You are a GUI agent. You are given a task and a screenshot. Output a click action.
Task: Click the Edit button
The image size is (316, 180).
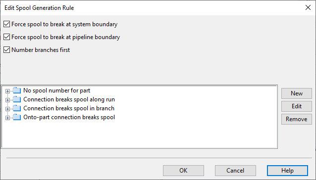tap(297, 106)
